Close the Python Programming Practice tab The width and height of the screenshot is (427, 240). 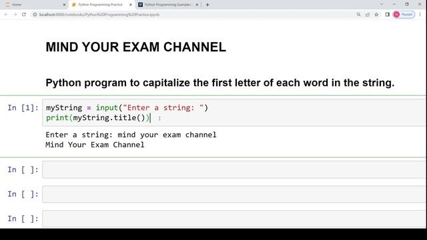pyautogui.click(x=131, y=5)
